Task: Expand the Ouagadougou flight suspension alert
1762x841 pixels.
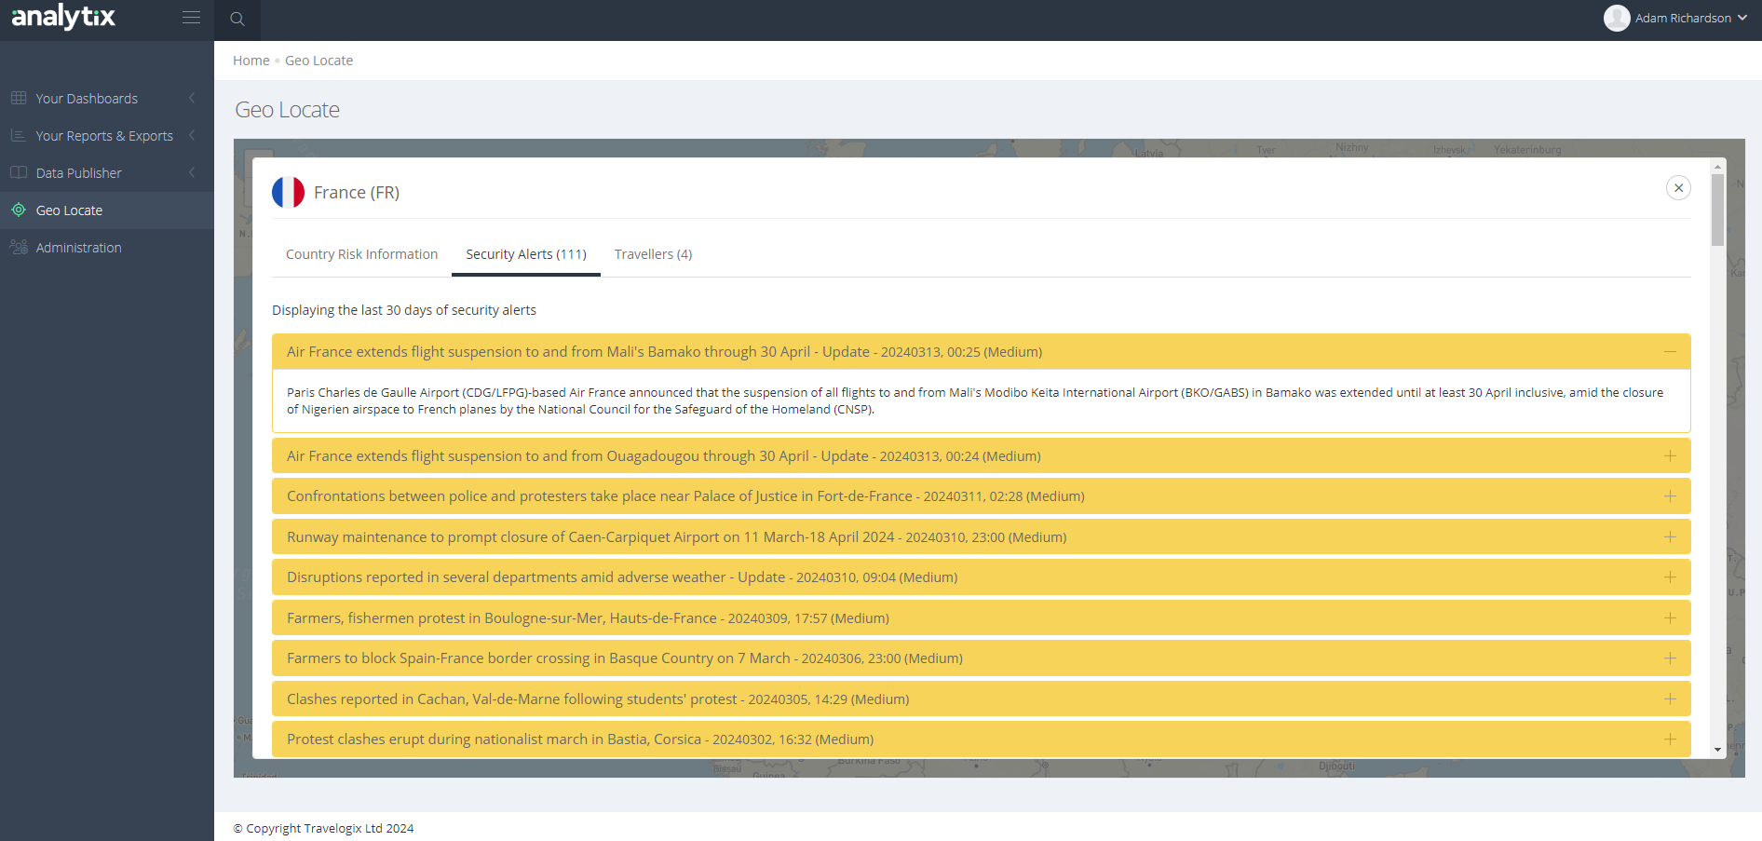Action: point(1670,456)
